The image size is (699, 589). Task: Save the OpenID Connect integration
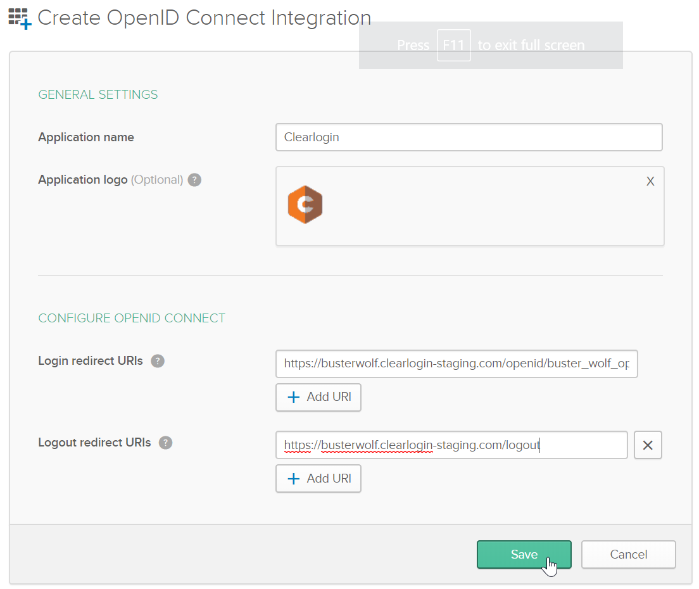[x=524, y=555]
